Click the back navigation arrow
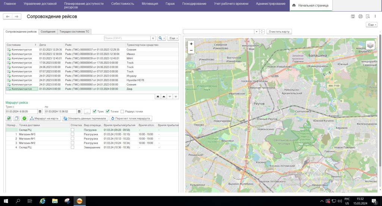382x206 pixels. pyautogui.click(x=8, y=16)
